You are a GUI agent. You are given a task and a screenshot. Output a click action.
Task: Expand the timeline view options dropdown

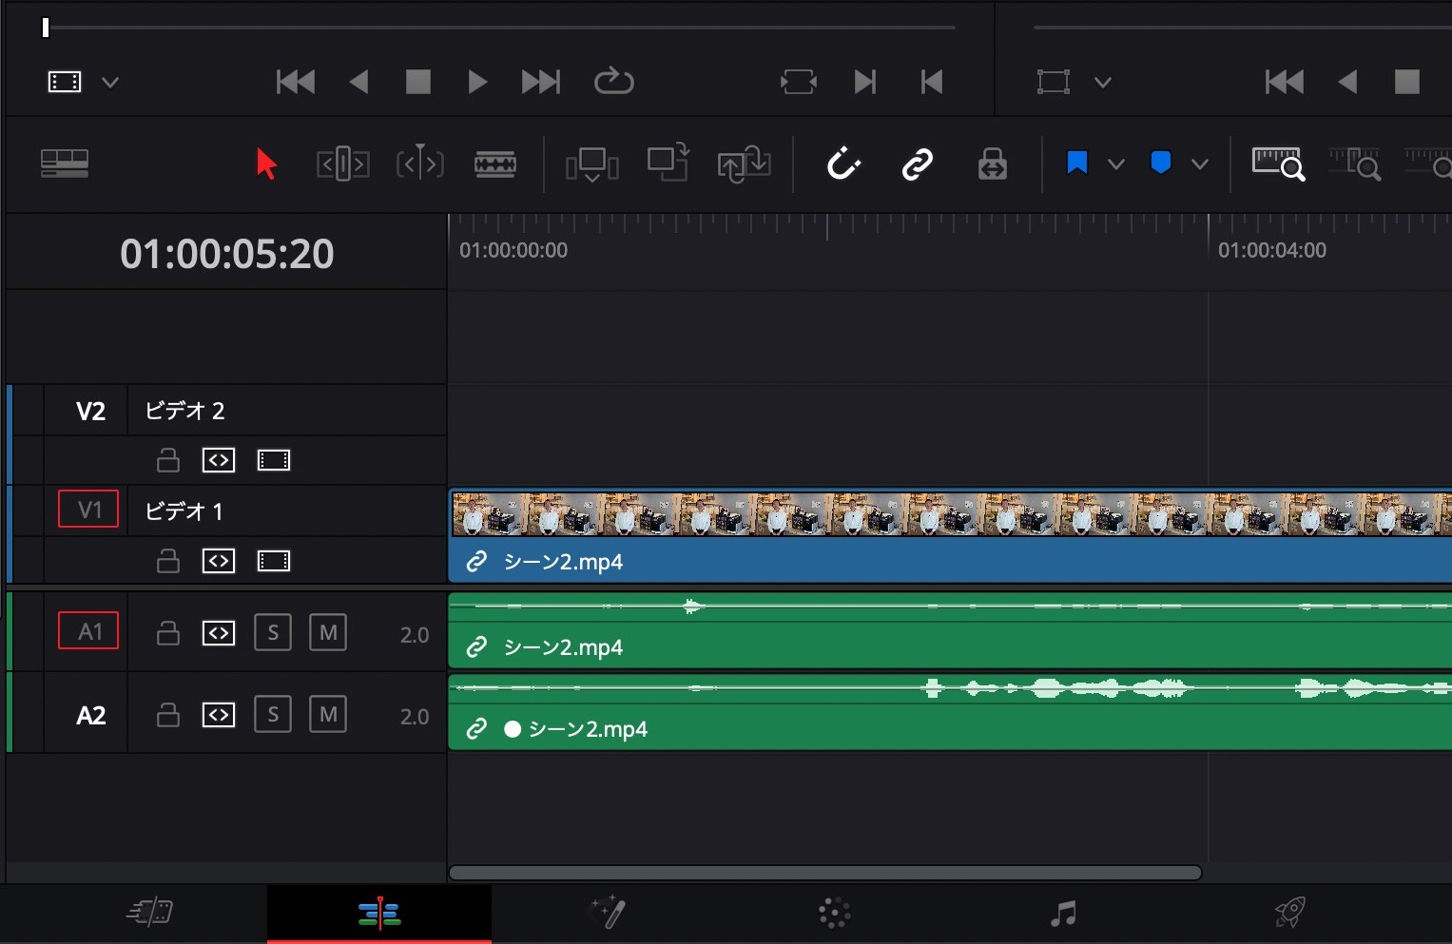(x=110, y=82)
